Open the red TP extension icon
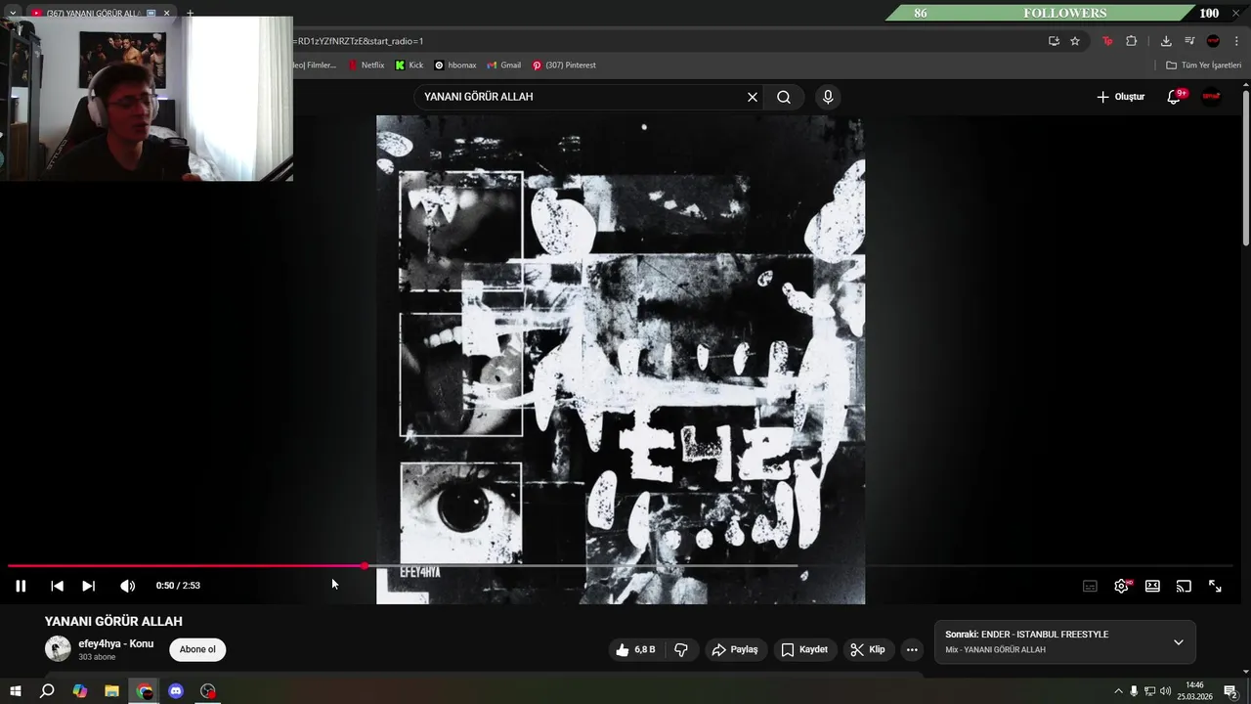Image resolution: width=1251 pixels, height=704 pixels. tap(1107, 41)
